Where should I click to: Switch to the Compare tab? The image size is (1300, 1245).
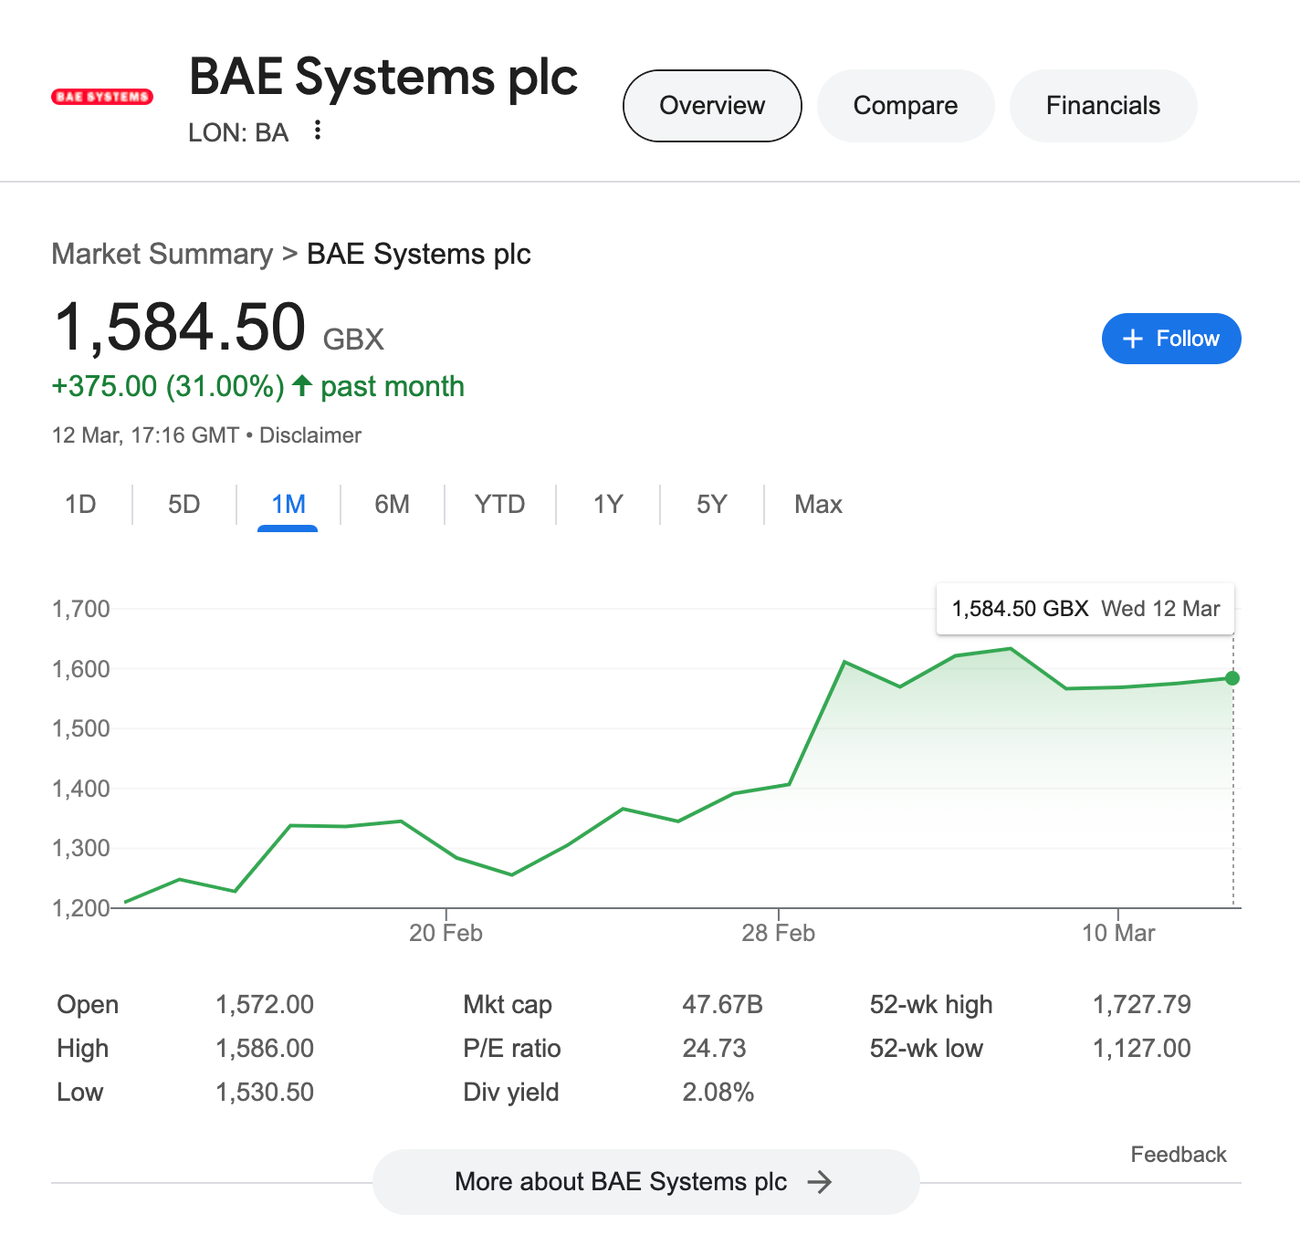click(906, 106)
